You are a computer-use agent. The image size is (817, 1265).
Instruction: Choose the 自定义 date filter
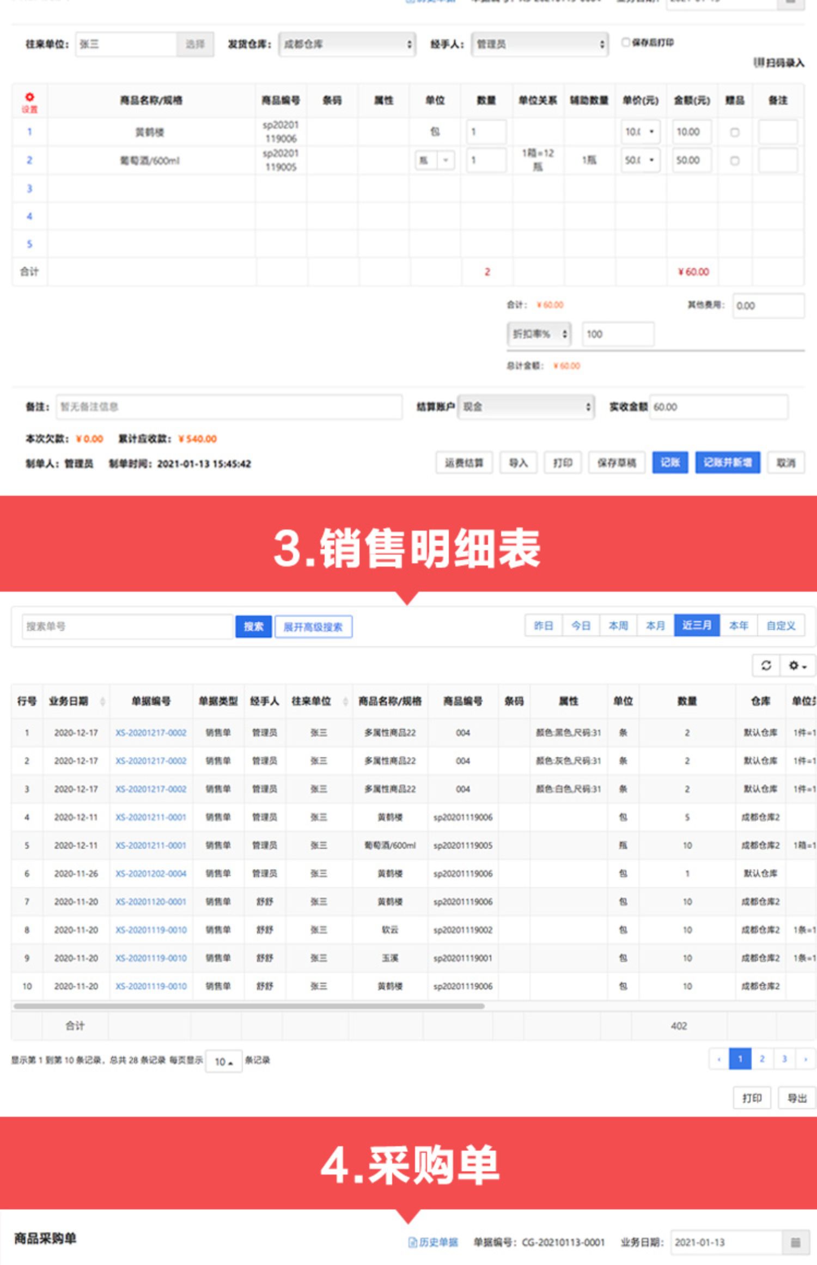(781, 625)
